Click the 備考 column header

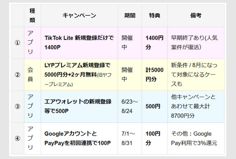point(196,16)
